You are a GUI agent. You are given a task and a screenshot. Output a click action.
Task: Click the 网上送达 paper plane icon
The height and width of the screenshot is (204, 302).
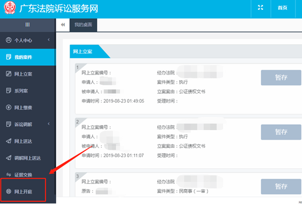(9, 141)
